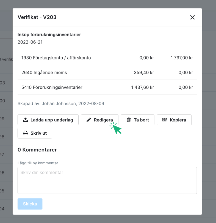Click the trash icon for Ta bort
The width and height of the screenshot is (216, 223).
(x=129, y=120)
